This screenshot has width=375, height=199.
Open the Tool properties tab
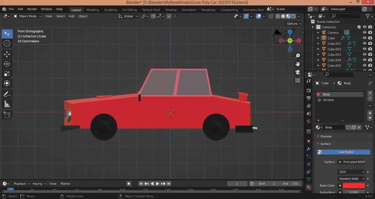pos(309,81)
